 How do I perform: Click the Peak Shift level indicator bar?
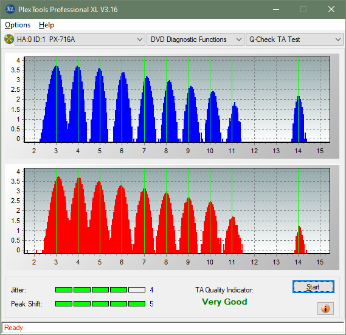(100, 303)
